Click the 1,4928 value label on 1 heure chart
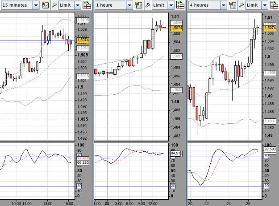The width and height of the screenshot is (279, 206). point(176,90)
